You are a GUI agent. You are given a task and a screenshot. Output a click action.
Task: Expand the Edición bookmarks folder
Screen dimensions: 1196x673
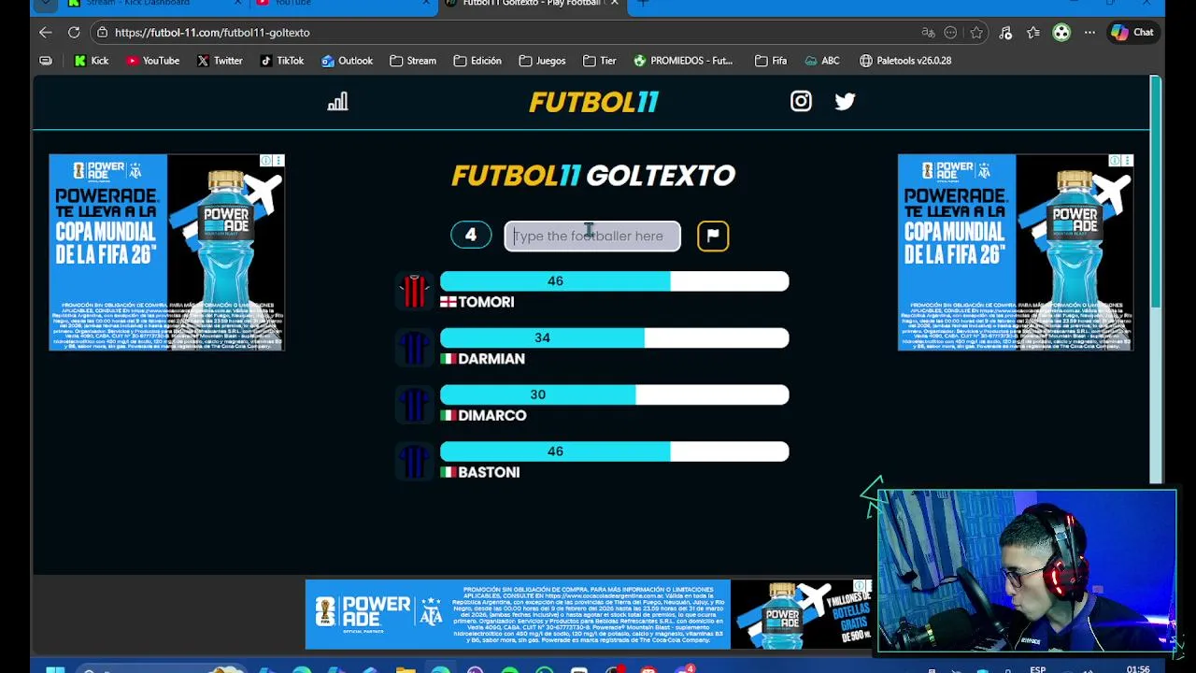(477, 61)
